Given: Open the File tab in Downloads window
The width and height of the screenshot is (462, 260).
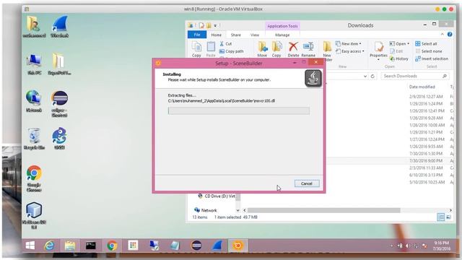Looking at the screenshot, I should (x=197, y=35).
